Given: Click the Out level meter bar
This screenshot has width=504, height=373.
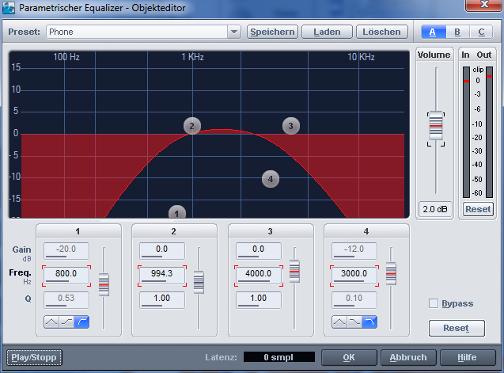Looking at the screenshot, I should 489,132.
